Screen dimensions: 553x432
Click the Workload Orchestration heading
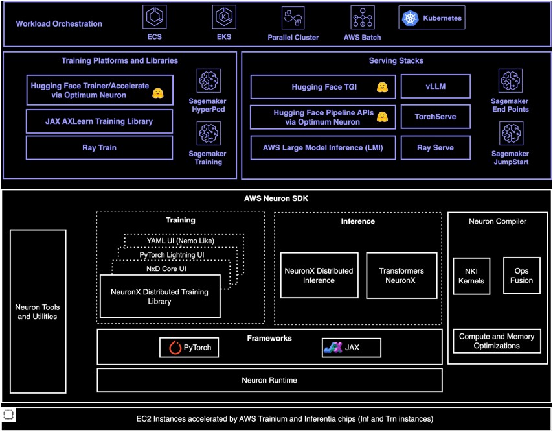click(x=59, y=24)
